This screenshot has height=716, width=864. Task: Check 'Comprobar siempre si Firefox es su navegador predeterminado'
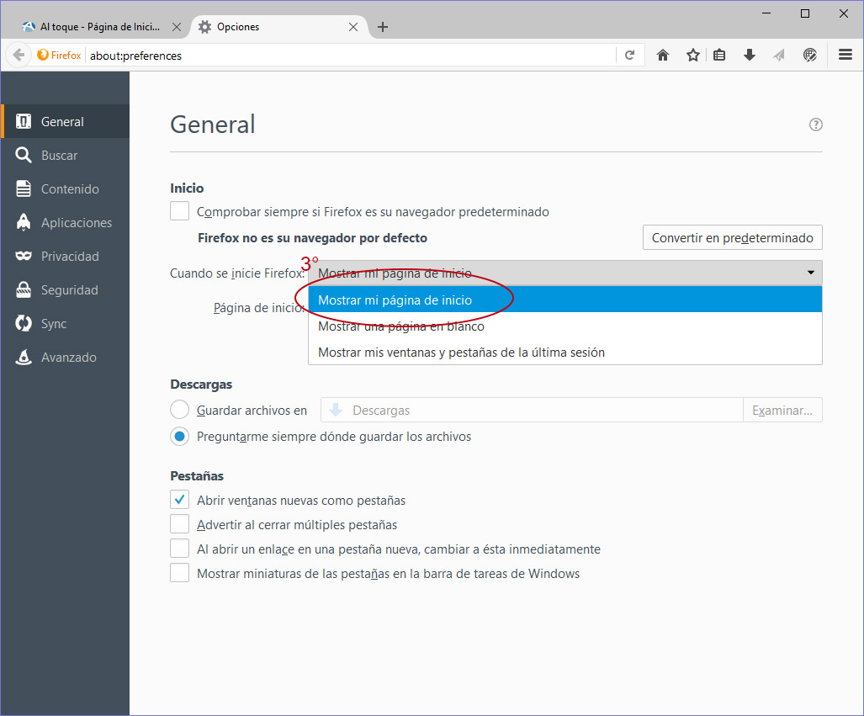pyautogui.click(x=180, y=211)
